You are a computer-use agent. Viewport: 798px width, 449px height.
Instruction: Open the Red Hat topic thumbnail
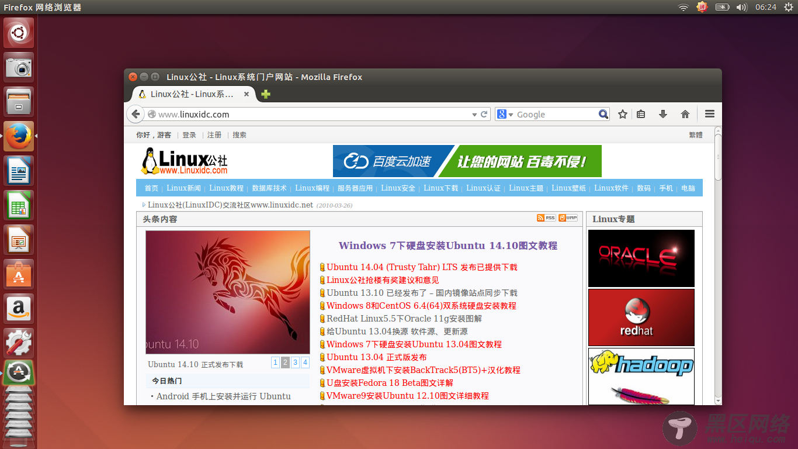tap(641, 317)
